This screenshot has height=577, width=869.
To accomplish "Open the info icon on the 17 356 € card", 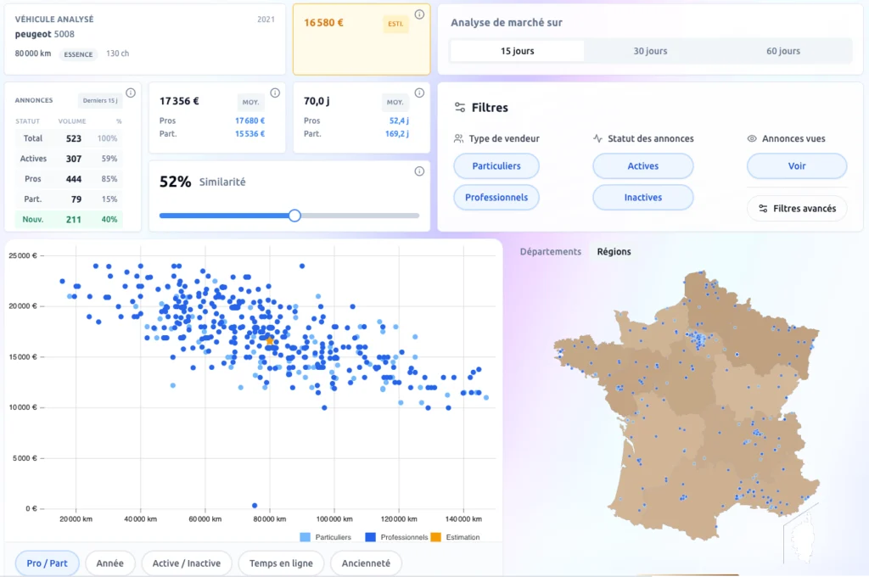I will pyautogui.click(x=274, y=92).
